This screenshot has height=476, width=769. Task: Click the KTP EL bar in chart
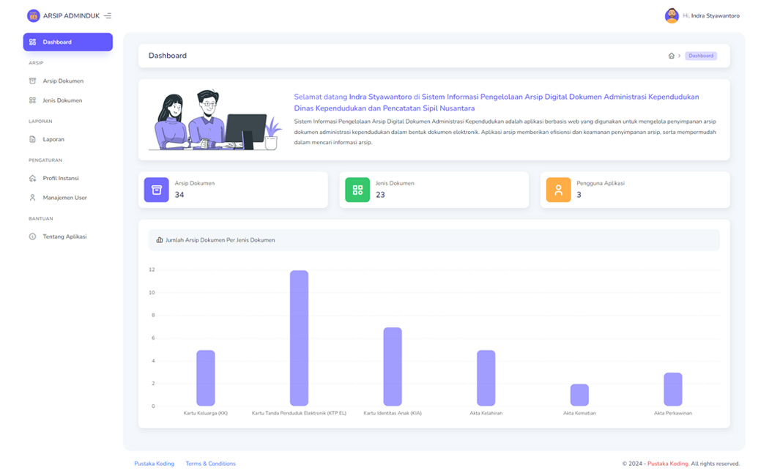point(299,338)
